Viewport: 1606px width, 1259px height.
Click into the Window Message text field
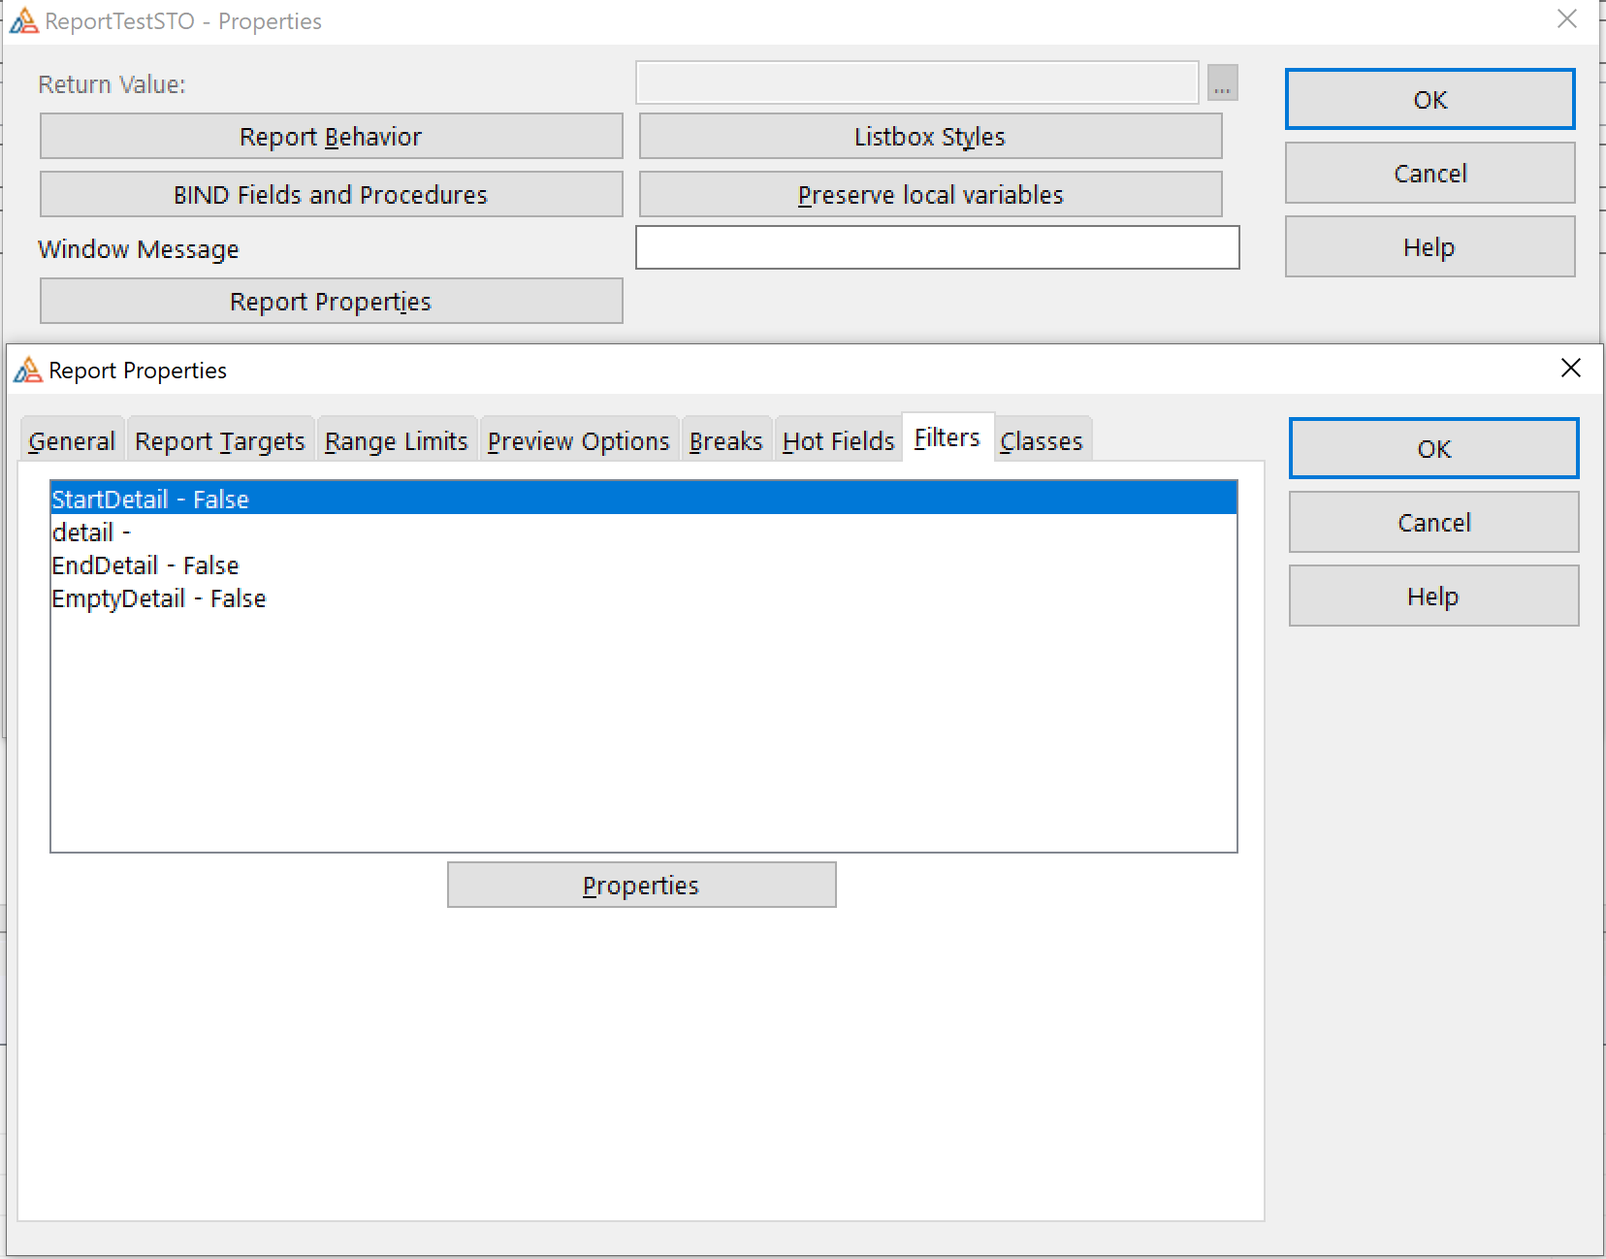(x=936, y=248)
